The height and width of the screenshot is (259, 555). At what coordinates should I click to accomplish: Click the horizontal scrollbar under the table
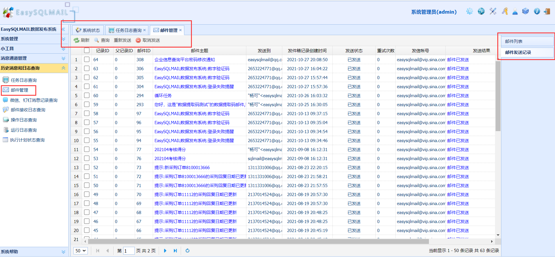[289, 241]
